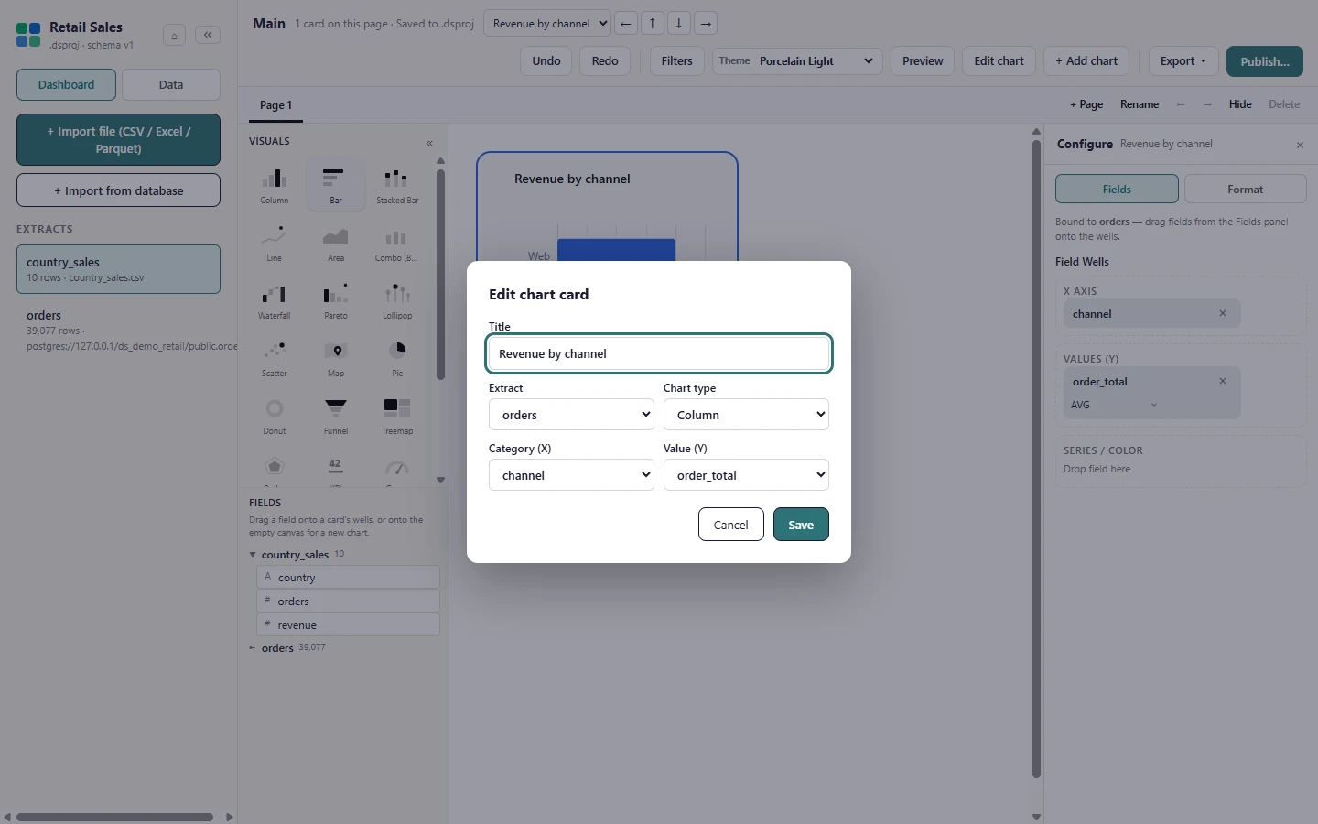
Task: Choose the Pie chart visual
Action: click(x=397, y=358)
